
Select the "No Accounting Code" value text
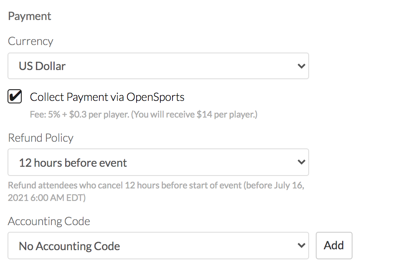click(69, 246)
